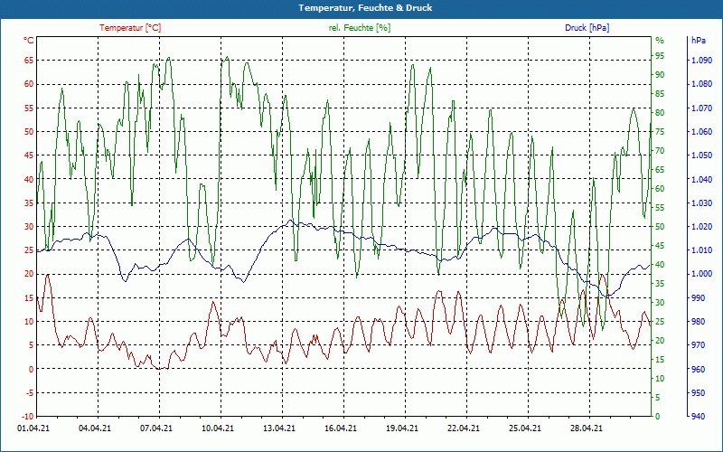Click the 1.090 tick on pressure axis
Image resolution: width=723 pixels, height=452 pixels.
702,61
